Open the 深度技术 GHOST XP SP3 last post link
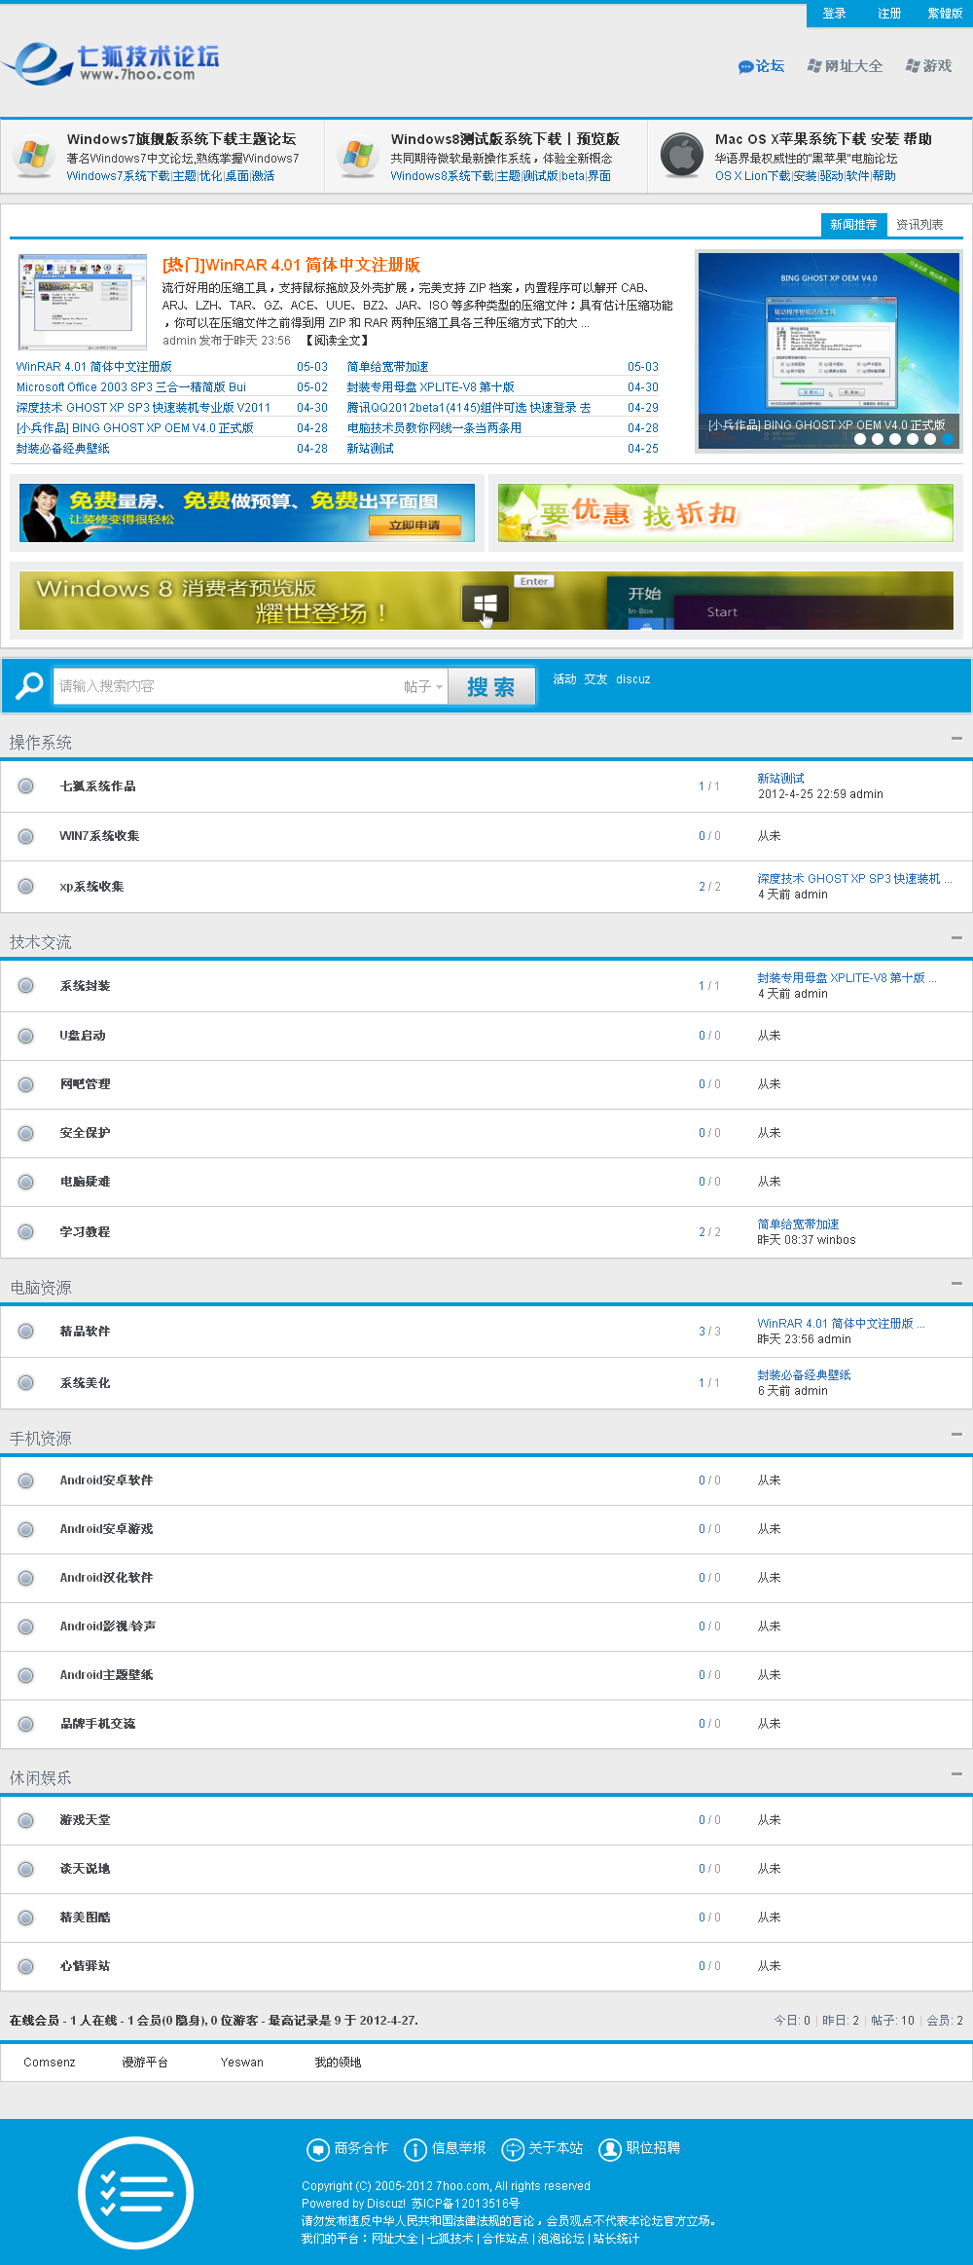The image size is (973, 2265). 854,879
